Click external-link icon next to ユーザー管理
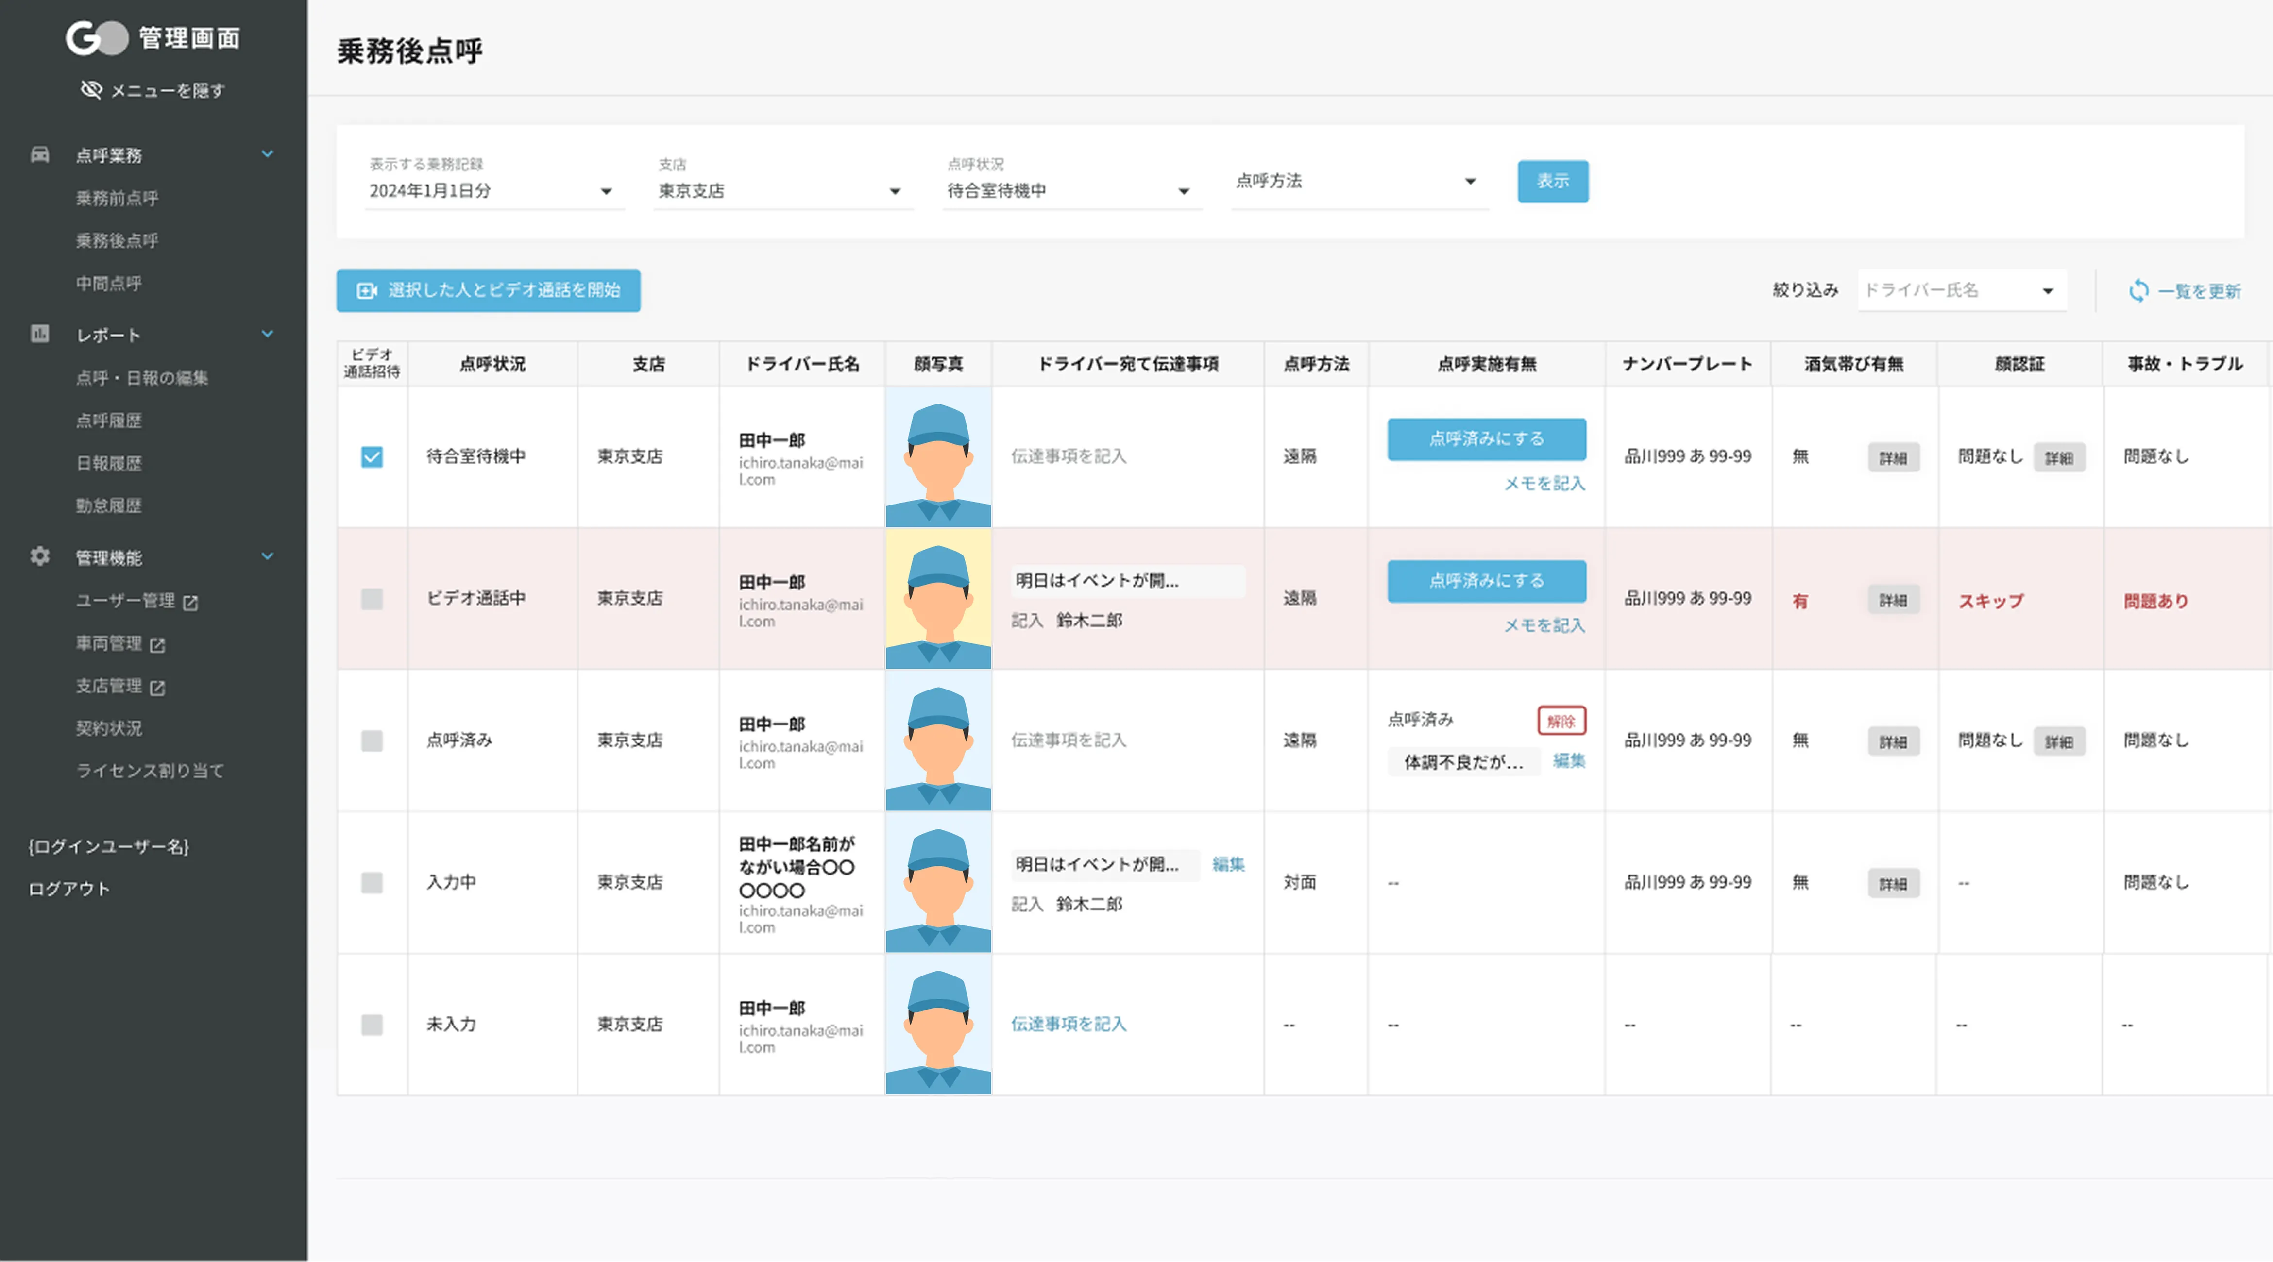This screenshot has height=1262, width=2273. coord(190,602)
